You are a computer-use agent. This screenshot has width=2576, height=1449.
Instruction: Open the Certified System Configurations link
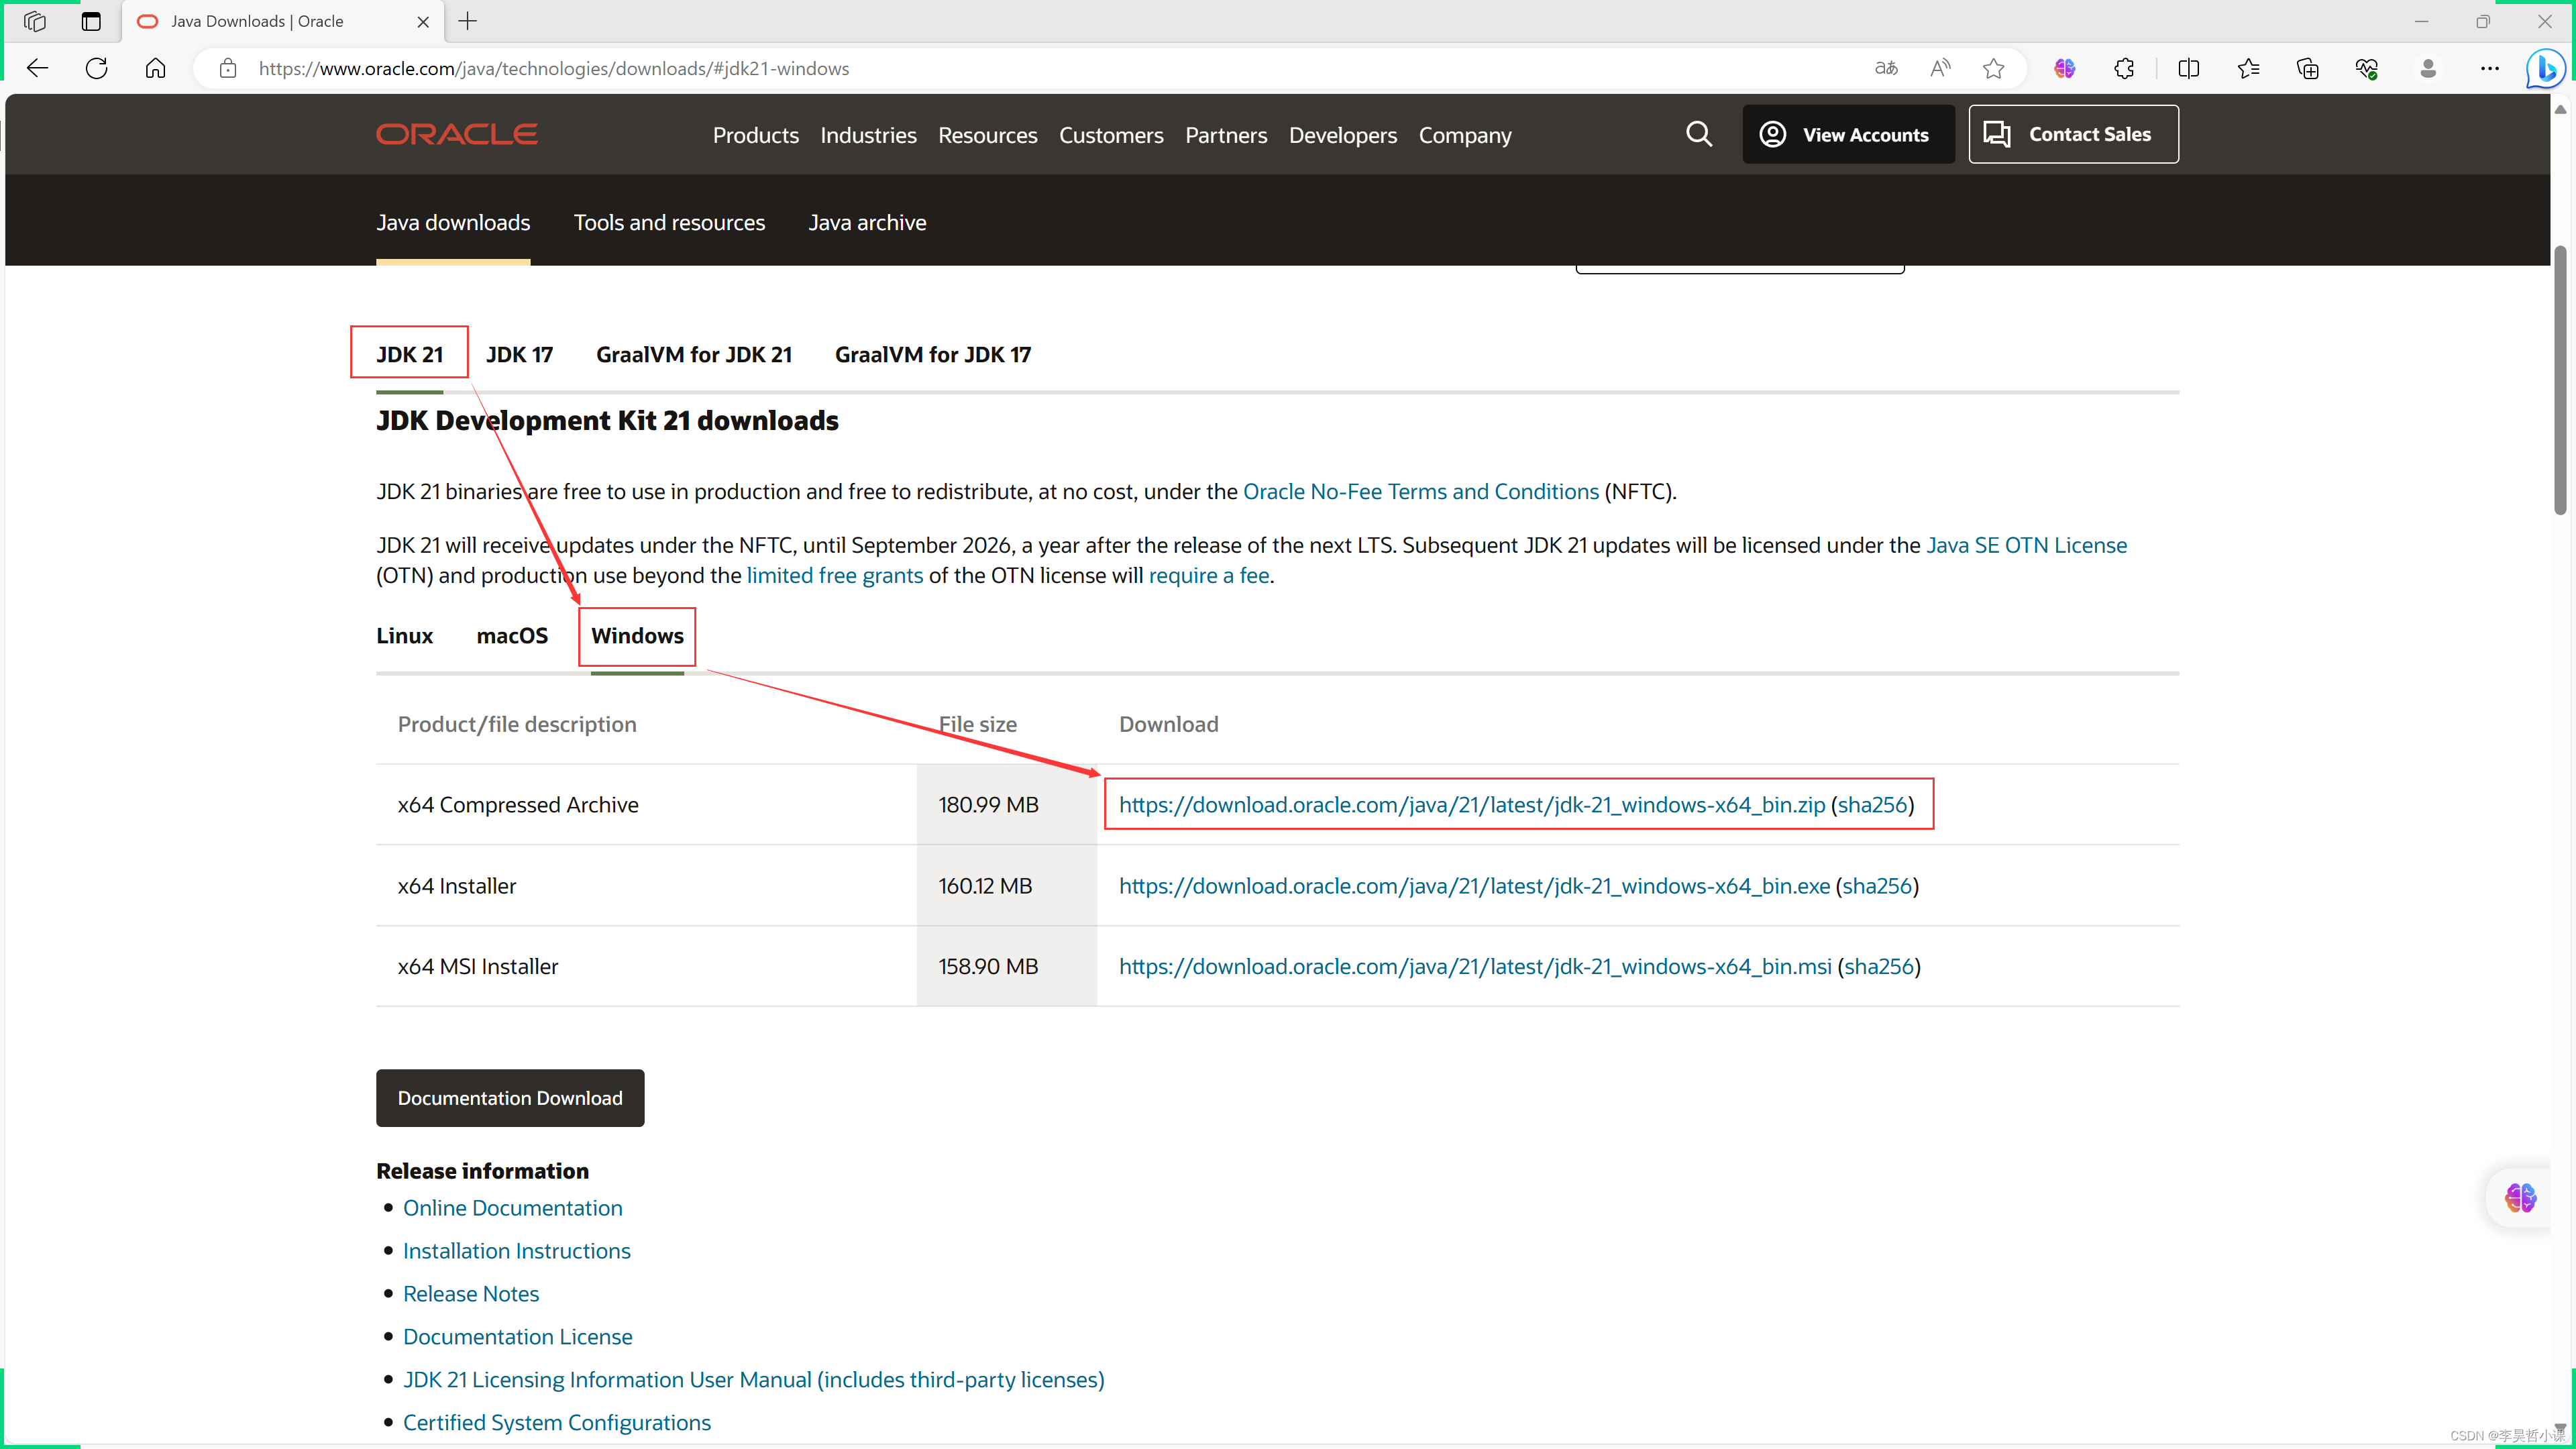[x=557, y=1422]
